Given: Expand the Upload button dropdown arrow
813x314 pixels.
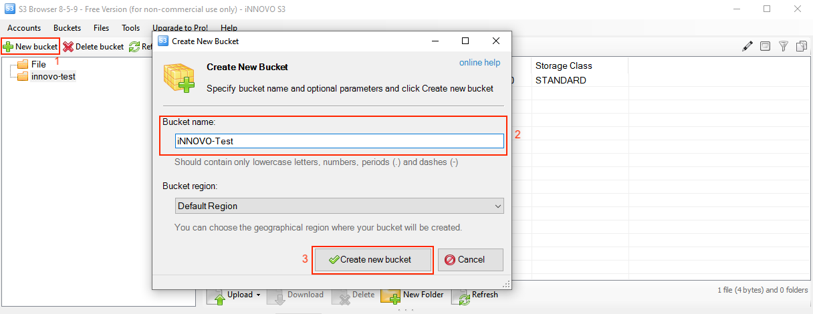Looking at the screenshot, I should pyautogui.click(x=259, y=295).
